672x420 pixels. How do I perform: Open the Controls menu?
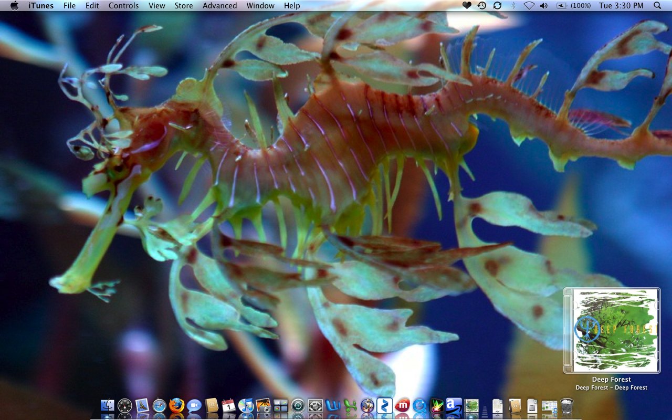[x=123, y=6]
